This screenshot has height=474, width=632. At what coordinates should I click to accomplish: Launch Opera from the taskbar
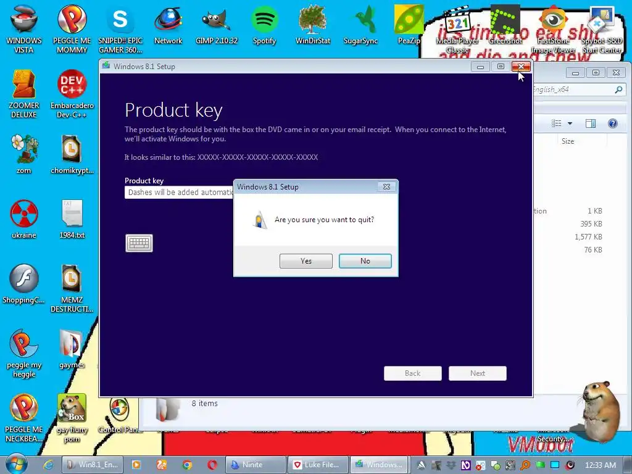click(x=212, y=465)
